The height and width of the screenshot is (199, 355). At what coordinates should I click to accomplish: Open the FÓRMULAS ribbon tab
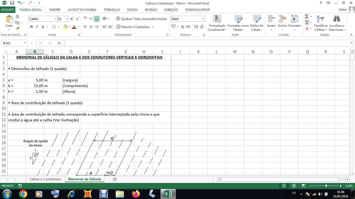112,10
